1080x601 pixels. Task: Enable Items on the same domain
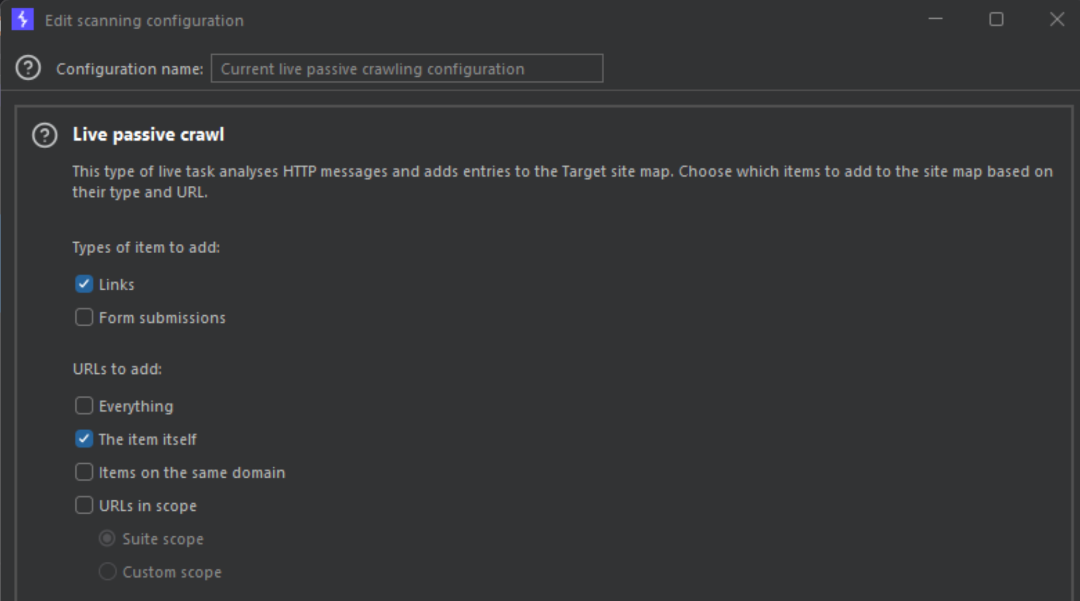[x=84, y=472]
